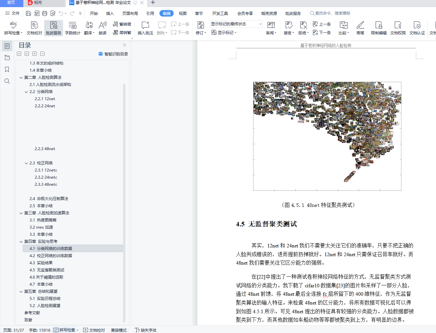
Task: Open 限制编辑 restrict editing
Action: click(379, 28)
